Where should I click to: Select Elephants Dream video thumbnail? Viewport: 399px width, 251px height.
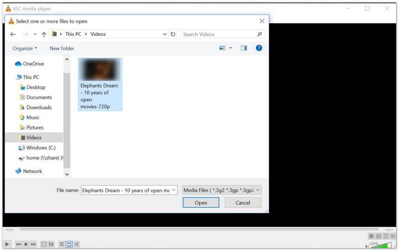coord(100,69)
